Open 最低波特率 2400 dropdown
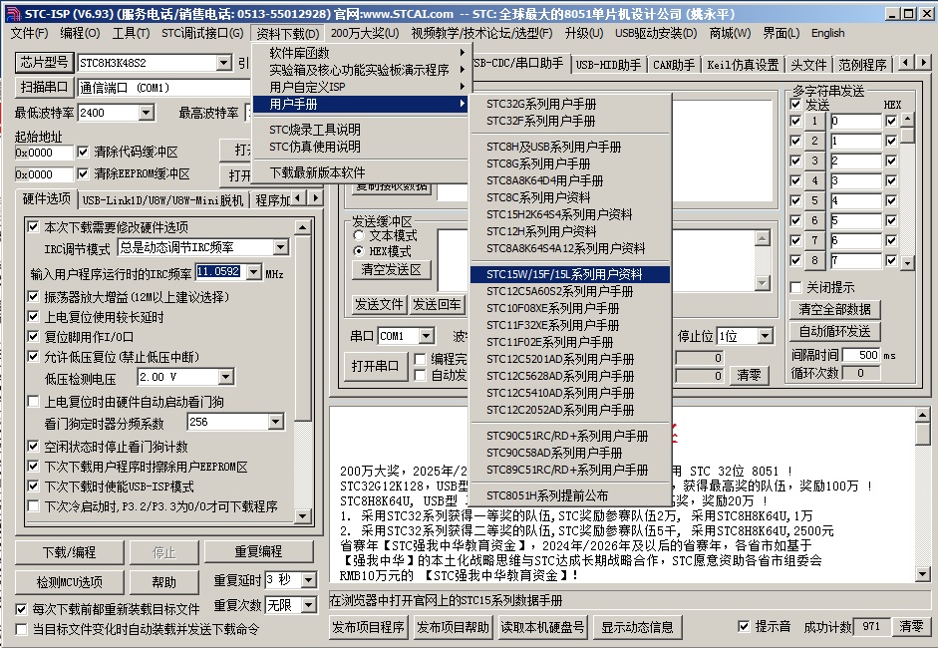 click(x=146, y=113)
